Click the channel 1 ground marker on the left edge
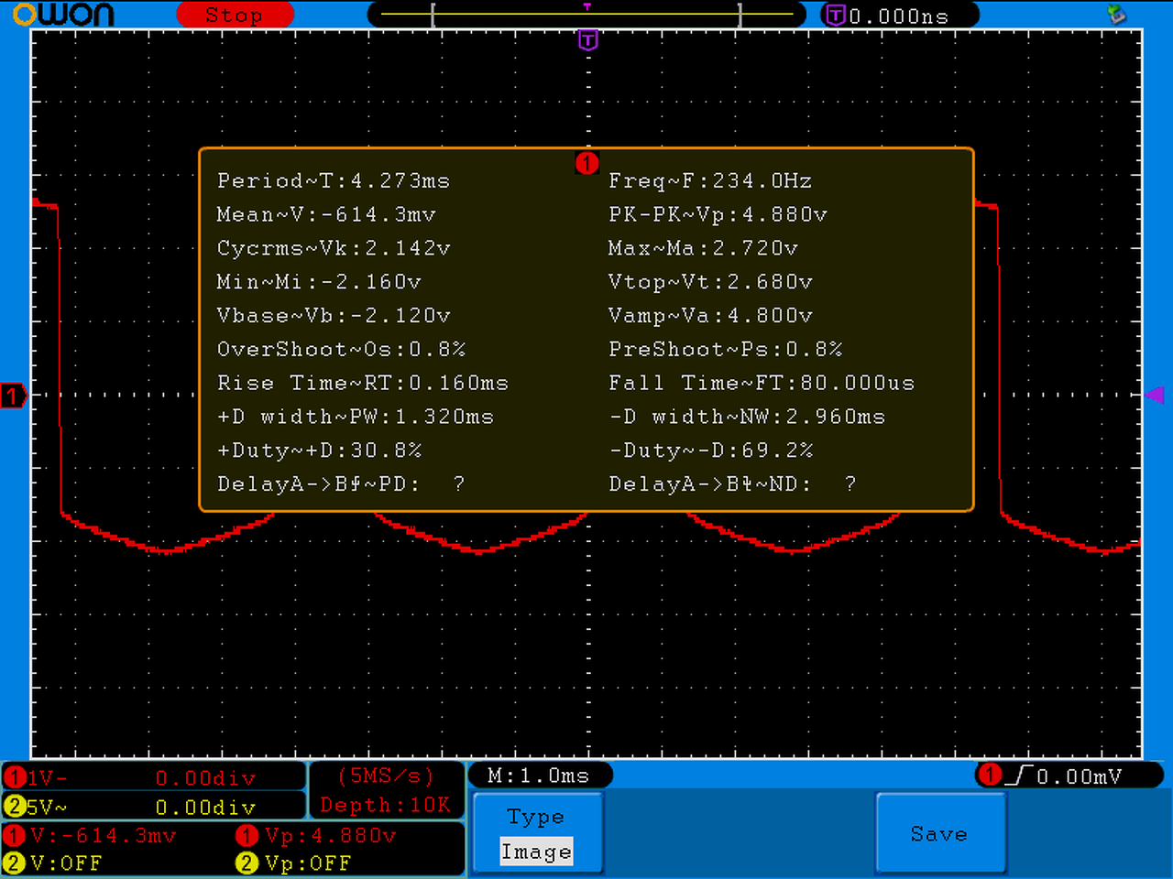This screenshot has height=879, width=1173. (x=14, y=396)
